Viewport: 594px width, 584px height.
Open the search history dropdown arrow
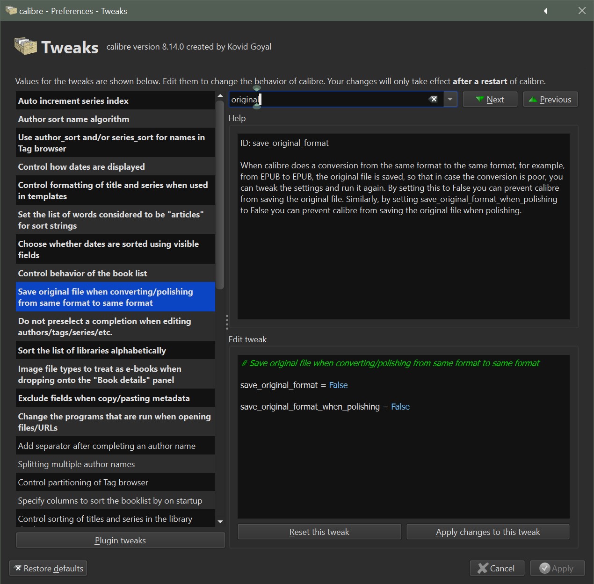[x=450, y=99]
